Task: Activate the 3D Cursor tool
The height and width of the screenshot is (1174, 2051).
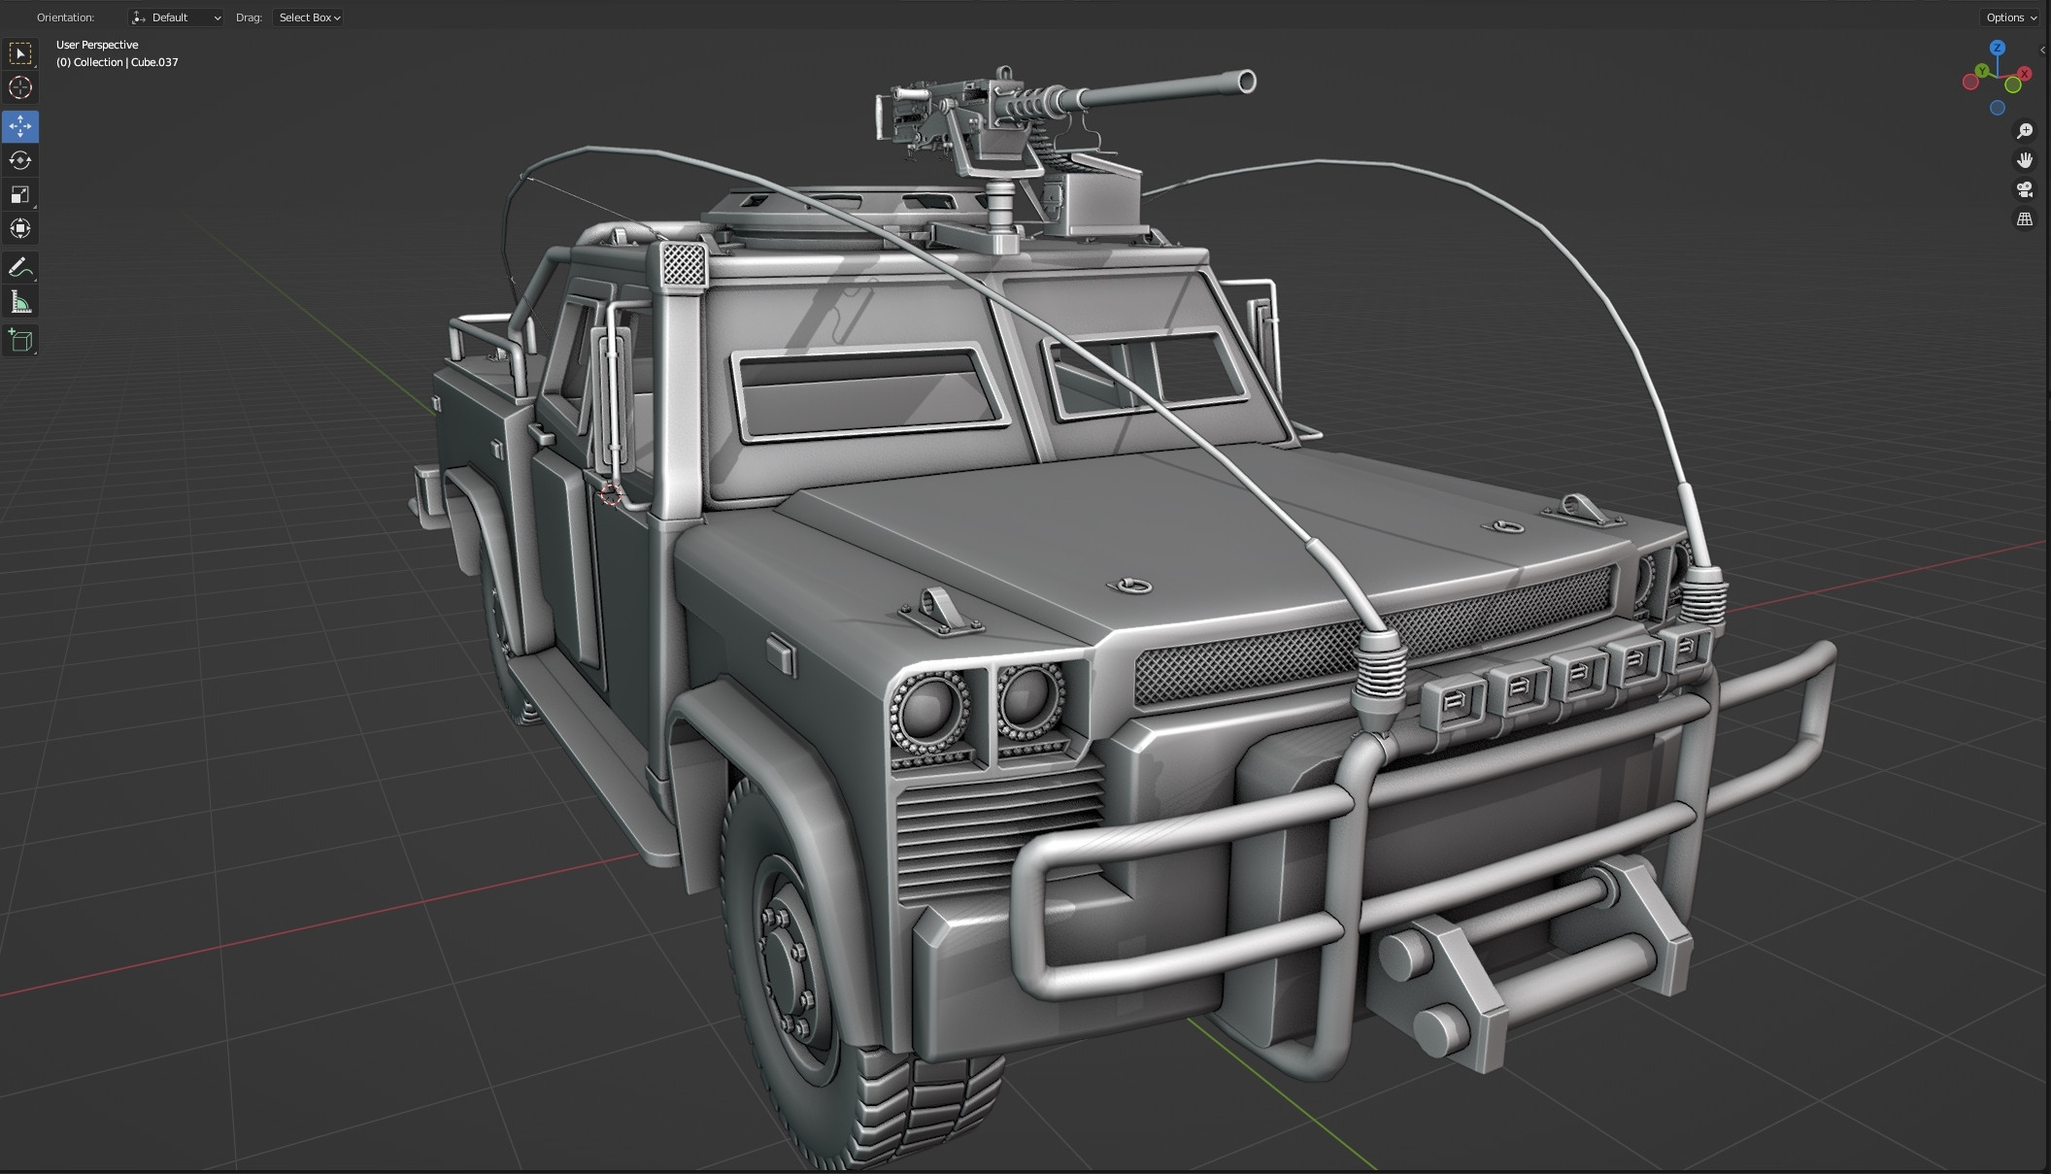Action: (x=19, y=87)
